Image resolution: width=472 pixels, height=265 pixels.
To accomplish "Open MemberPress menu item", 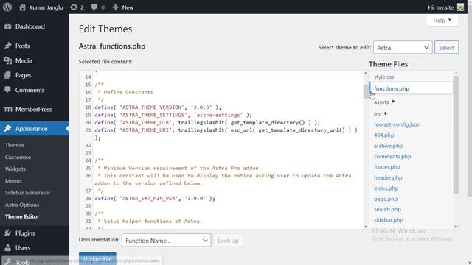I will [35, 110].
